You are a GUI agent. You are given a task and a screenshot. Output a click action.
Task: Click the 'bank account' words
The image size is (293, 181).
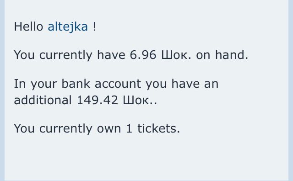coord(101,84)
